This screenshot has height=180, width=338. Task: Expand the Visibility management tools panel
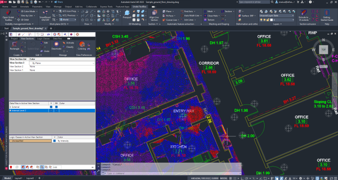pyautogui.click(x=19, y=24)
